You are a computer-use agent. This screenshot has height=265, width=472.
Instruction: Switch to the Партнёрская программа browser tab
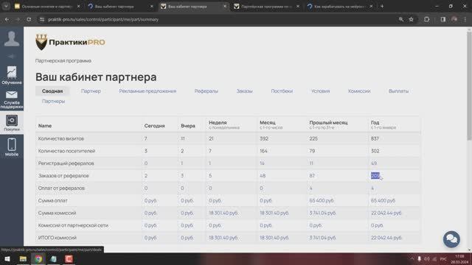[x=266, y=6]
